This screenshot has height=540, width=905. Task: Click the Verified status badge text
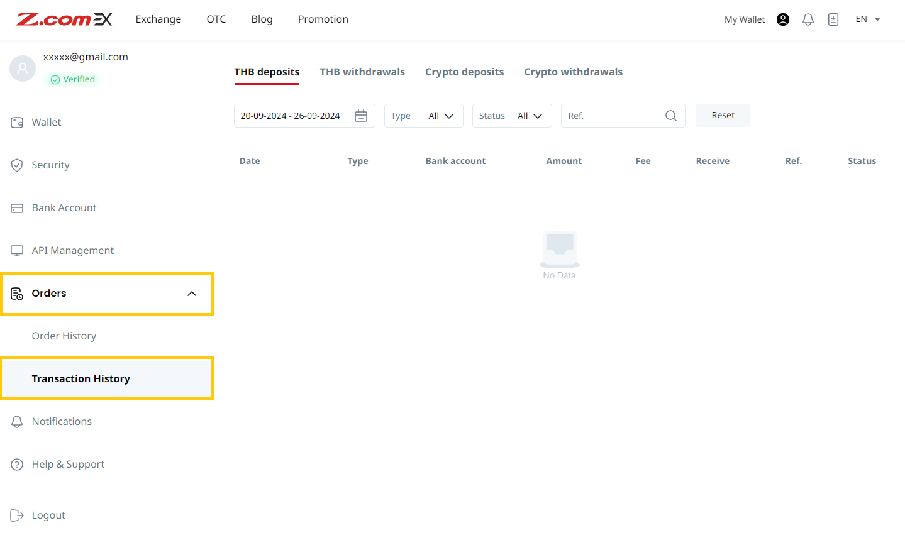[x=79, y=80]
